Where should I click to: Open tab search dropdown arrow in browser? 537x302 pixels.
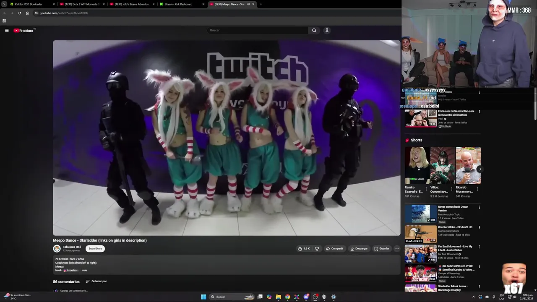point(4,4)
